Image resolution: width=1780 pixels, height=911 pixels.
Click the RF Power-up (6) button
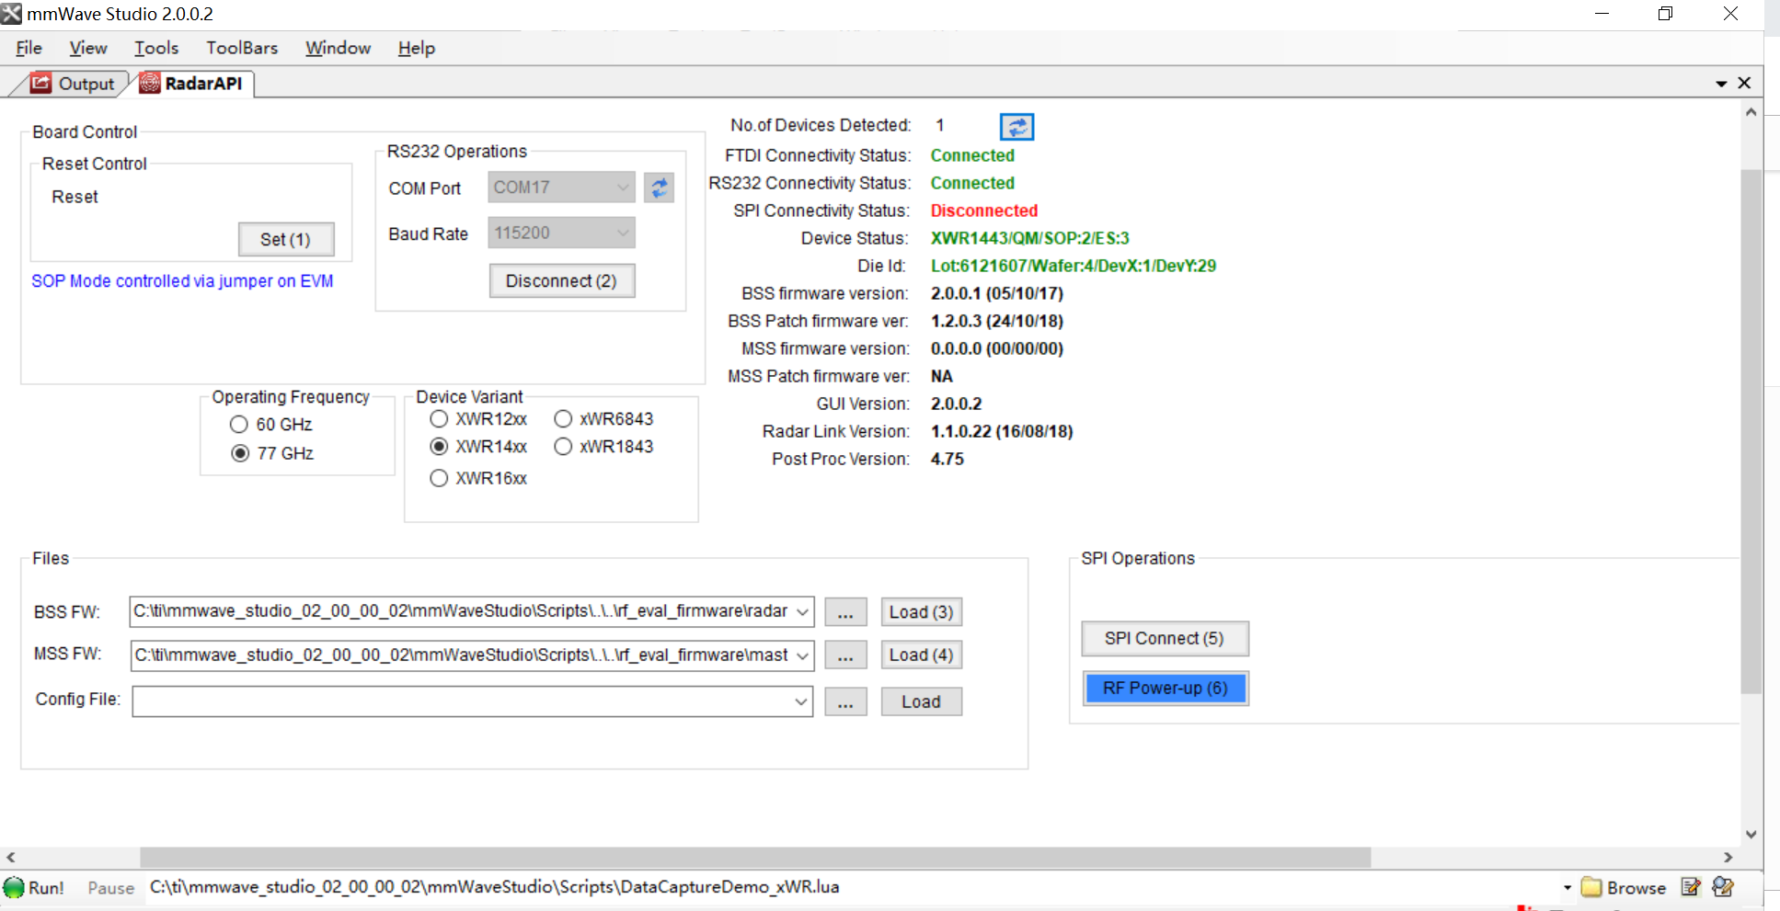click(1165, 688)
